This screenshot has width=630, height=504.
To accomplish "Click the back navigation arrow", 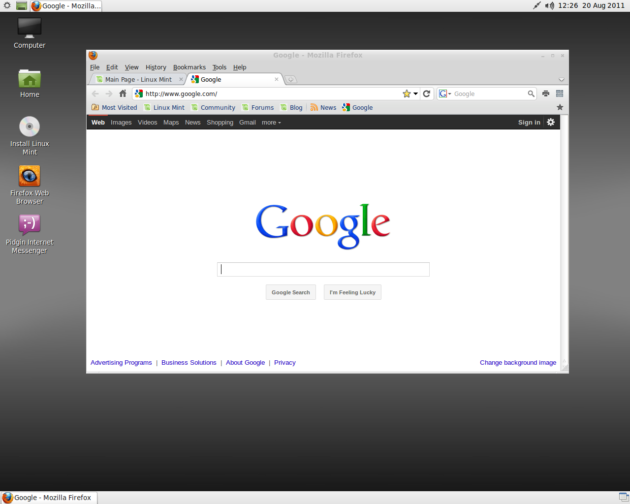I will pos(95,93).
